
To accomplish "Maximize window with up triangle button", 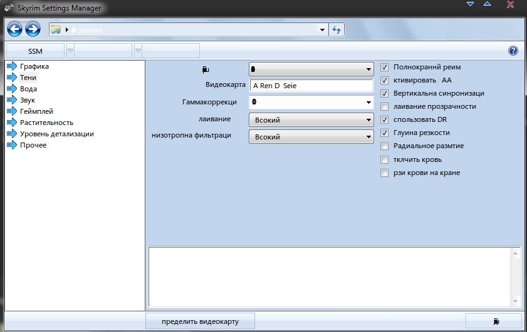I will [487, 4].
